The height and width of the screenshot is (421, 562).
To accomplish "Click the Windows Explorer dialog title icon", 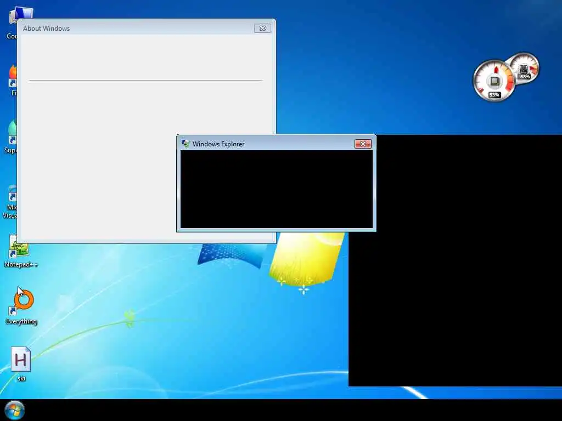I will pyautogui.click(x=186, y=144).
